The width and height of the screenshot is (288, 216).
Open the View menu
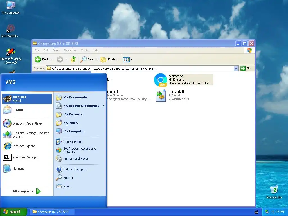(56, 50)
